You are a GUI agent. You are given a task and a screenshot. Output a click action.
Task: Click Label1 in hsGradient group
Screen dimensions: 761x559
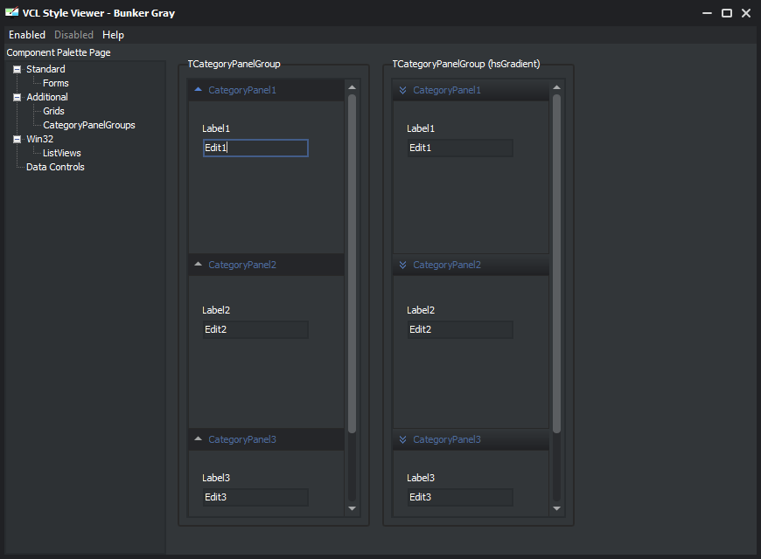pyautogui.click(x=421, y=128)
